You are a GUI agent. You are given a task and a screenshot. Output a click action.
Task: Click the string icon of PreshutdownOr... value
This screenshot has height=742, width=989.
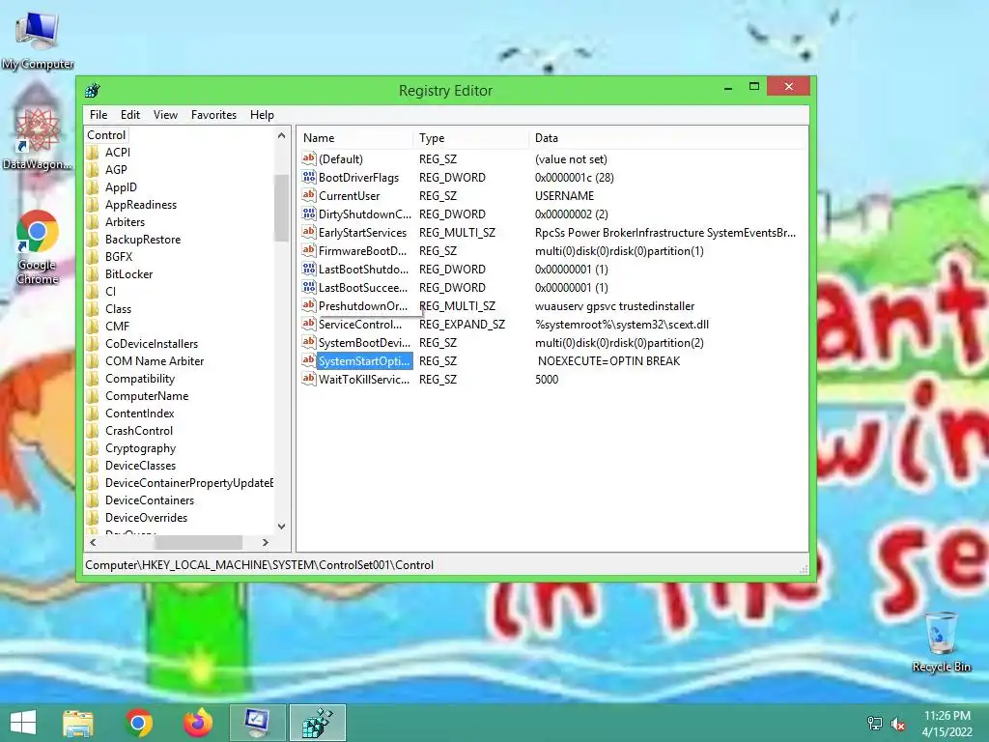(308, 304)
